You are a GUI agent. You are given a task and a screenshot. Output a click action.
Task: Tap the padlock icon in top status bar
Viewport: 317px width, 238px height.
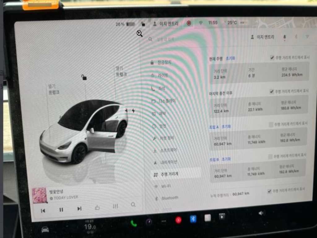[143, 24]
